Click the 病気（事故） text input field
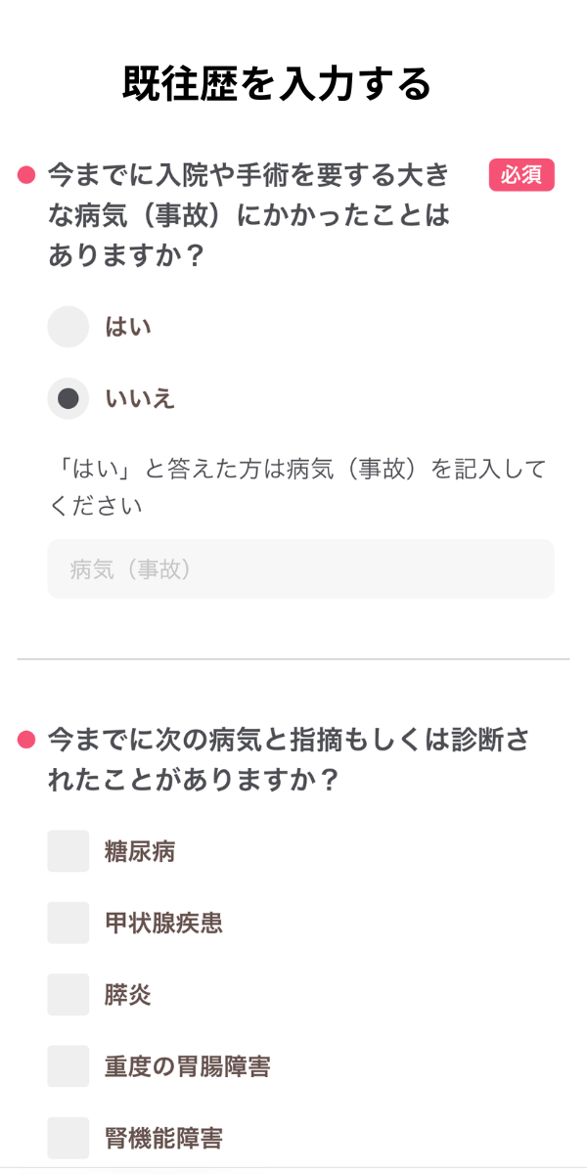Viewport: 587px width, 1174px height. 300,569
